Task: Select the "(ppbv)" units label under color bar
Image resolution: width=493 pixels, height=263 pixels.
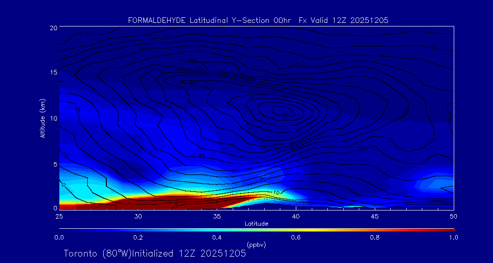Action: 257,245
